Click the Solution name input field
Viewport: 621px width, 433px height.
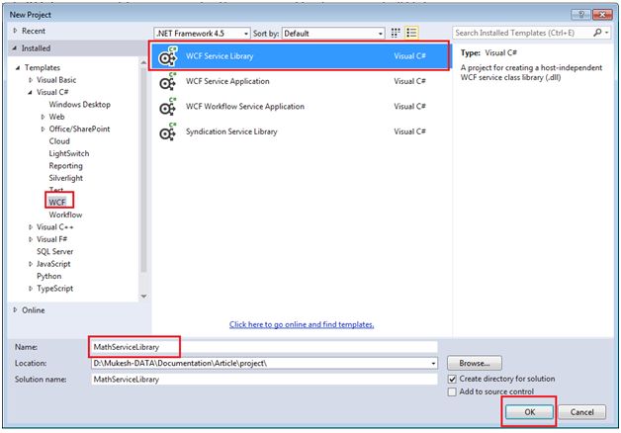(264, 380)
